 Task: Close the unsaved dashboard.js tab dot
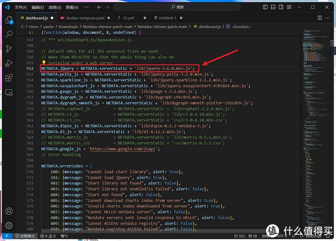[x=52, y=18]
